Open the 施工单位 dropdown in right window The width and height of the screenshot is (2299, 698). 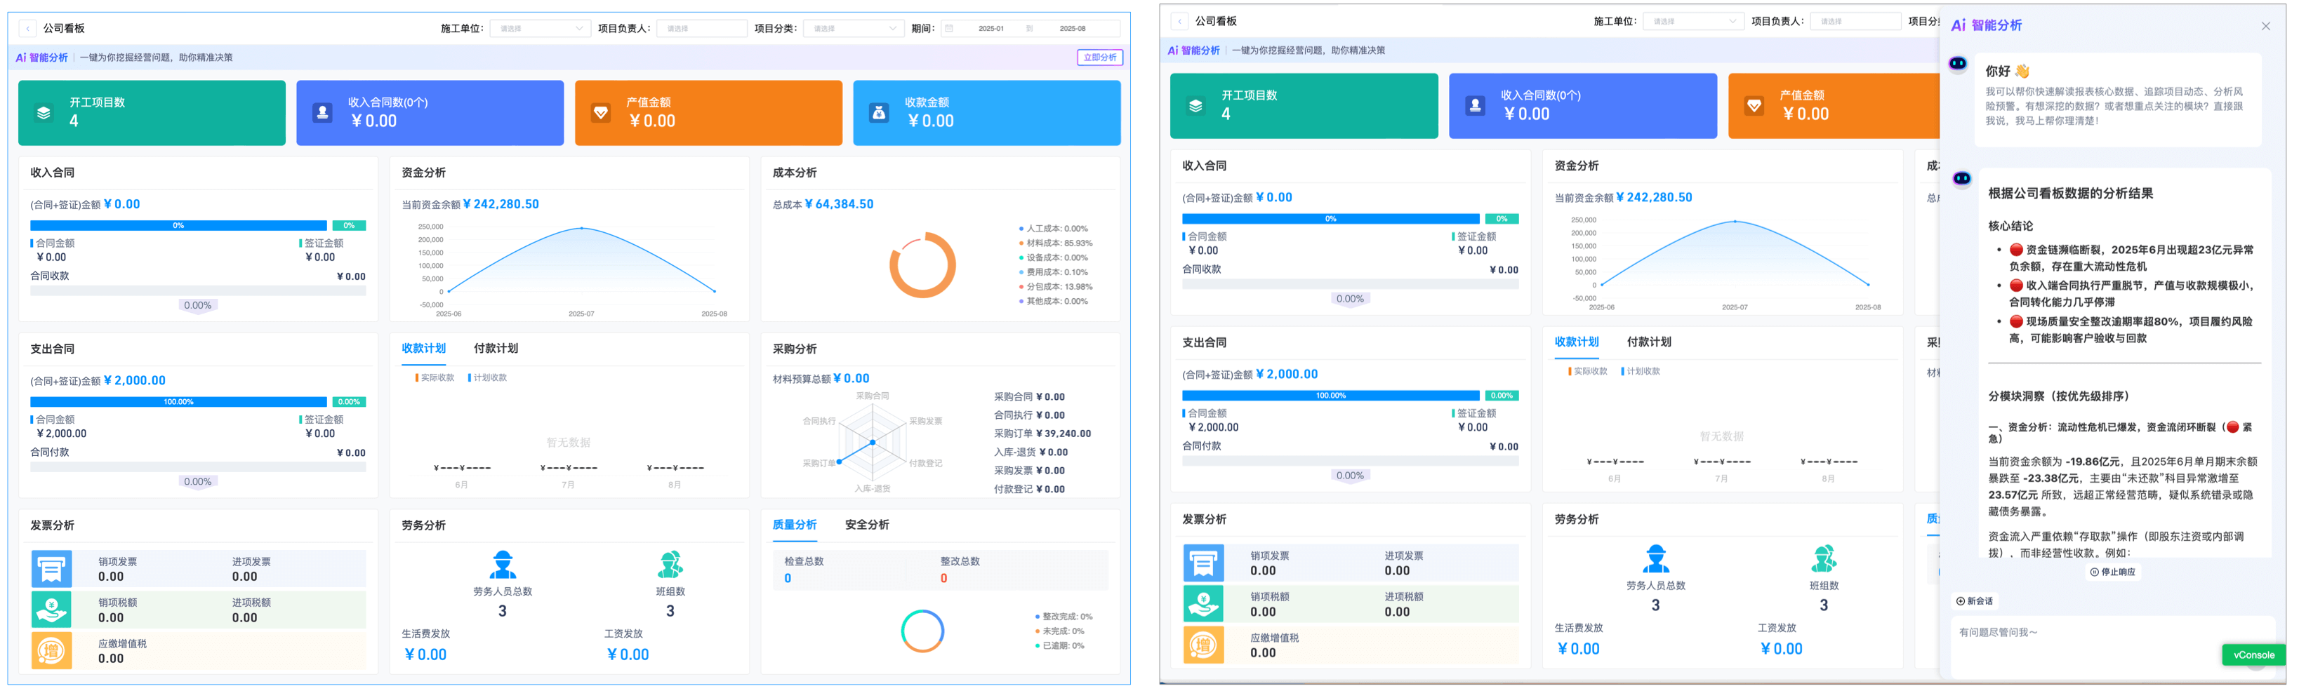(1693, 21)
